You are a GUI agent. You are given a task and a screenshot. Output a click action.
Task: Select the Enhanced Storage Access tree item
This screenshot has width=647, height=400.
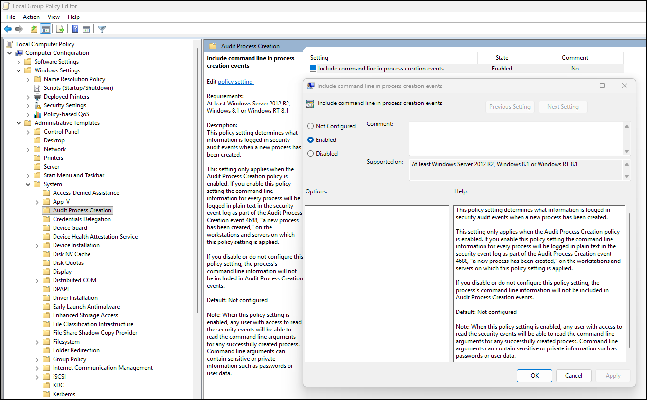click(86, 315)
